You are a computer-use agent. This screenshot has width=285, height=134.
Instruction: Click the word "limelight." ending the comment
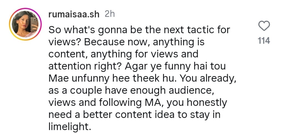click(x=70, y=127)
